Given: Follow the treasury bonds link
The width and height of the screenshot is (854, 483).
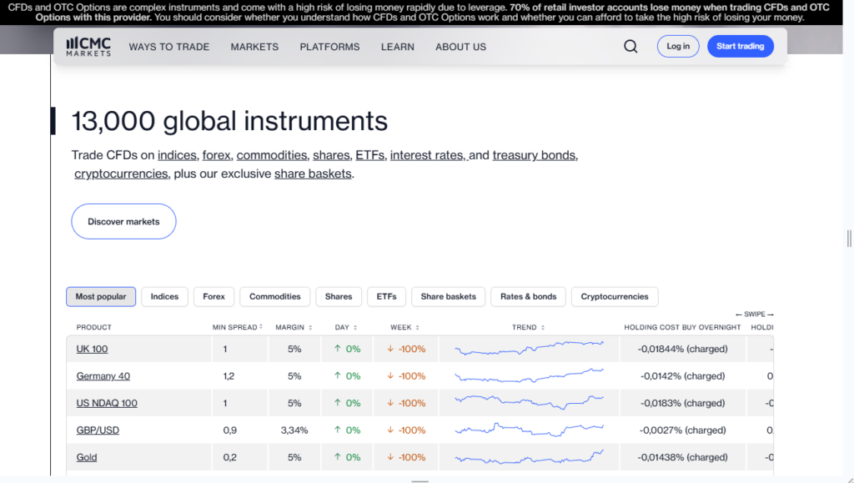Looking at the screenshot, I should (x=534, y=155).
